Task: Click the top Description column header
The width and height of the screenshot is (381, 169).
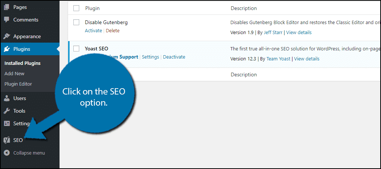Action: 244,8
